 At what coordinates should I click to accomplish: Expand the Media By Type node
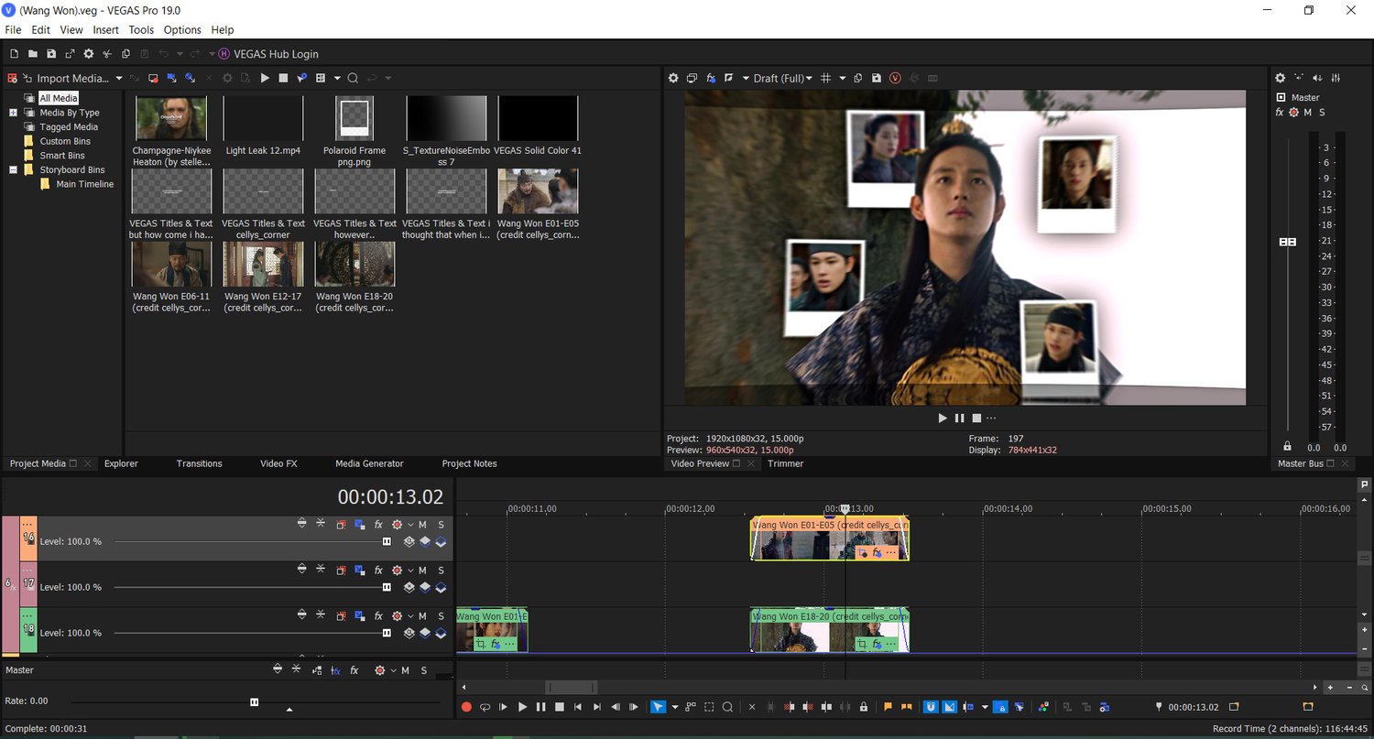[14, 113]
